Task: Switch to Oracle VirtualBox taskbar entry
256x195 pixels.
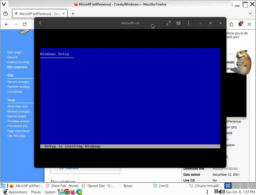Action: (206, 186)
